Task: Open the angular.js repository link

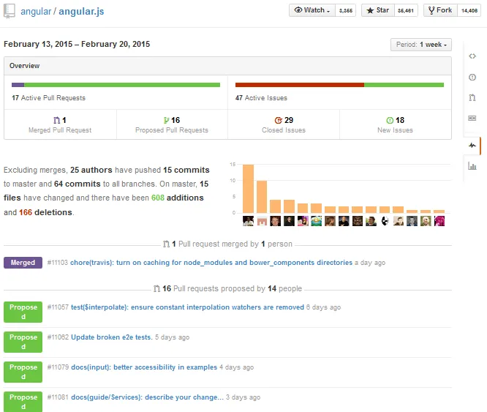Action: pyautogui.click(x=83, y=12)
